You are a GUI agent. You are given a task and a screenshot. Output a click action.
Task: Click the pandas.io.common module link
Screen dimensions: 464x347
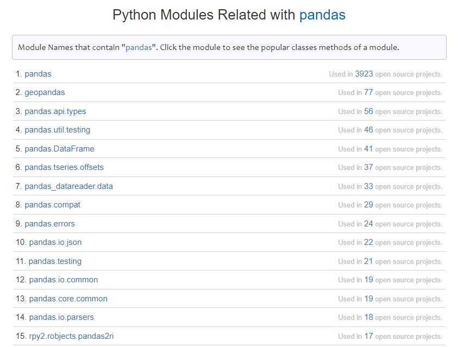pos(64,280)
